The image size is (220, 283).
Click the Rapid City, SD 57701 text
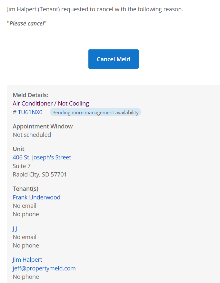pyautogui.click(x=40, y=175)
